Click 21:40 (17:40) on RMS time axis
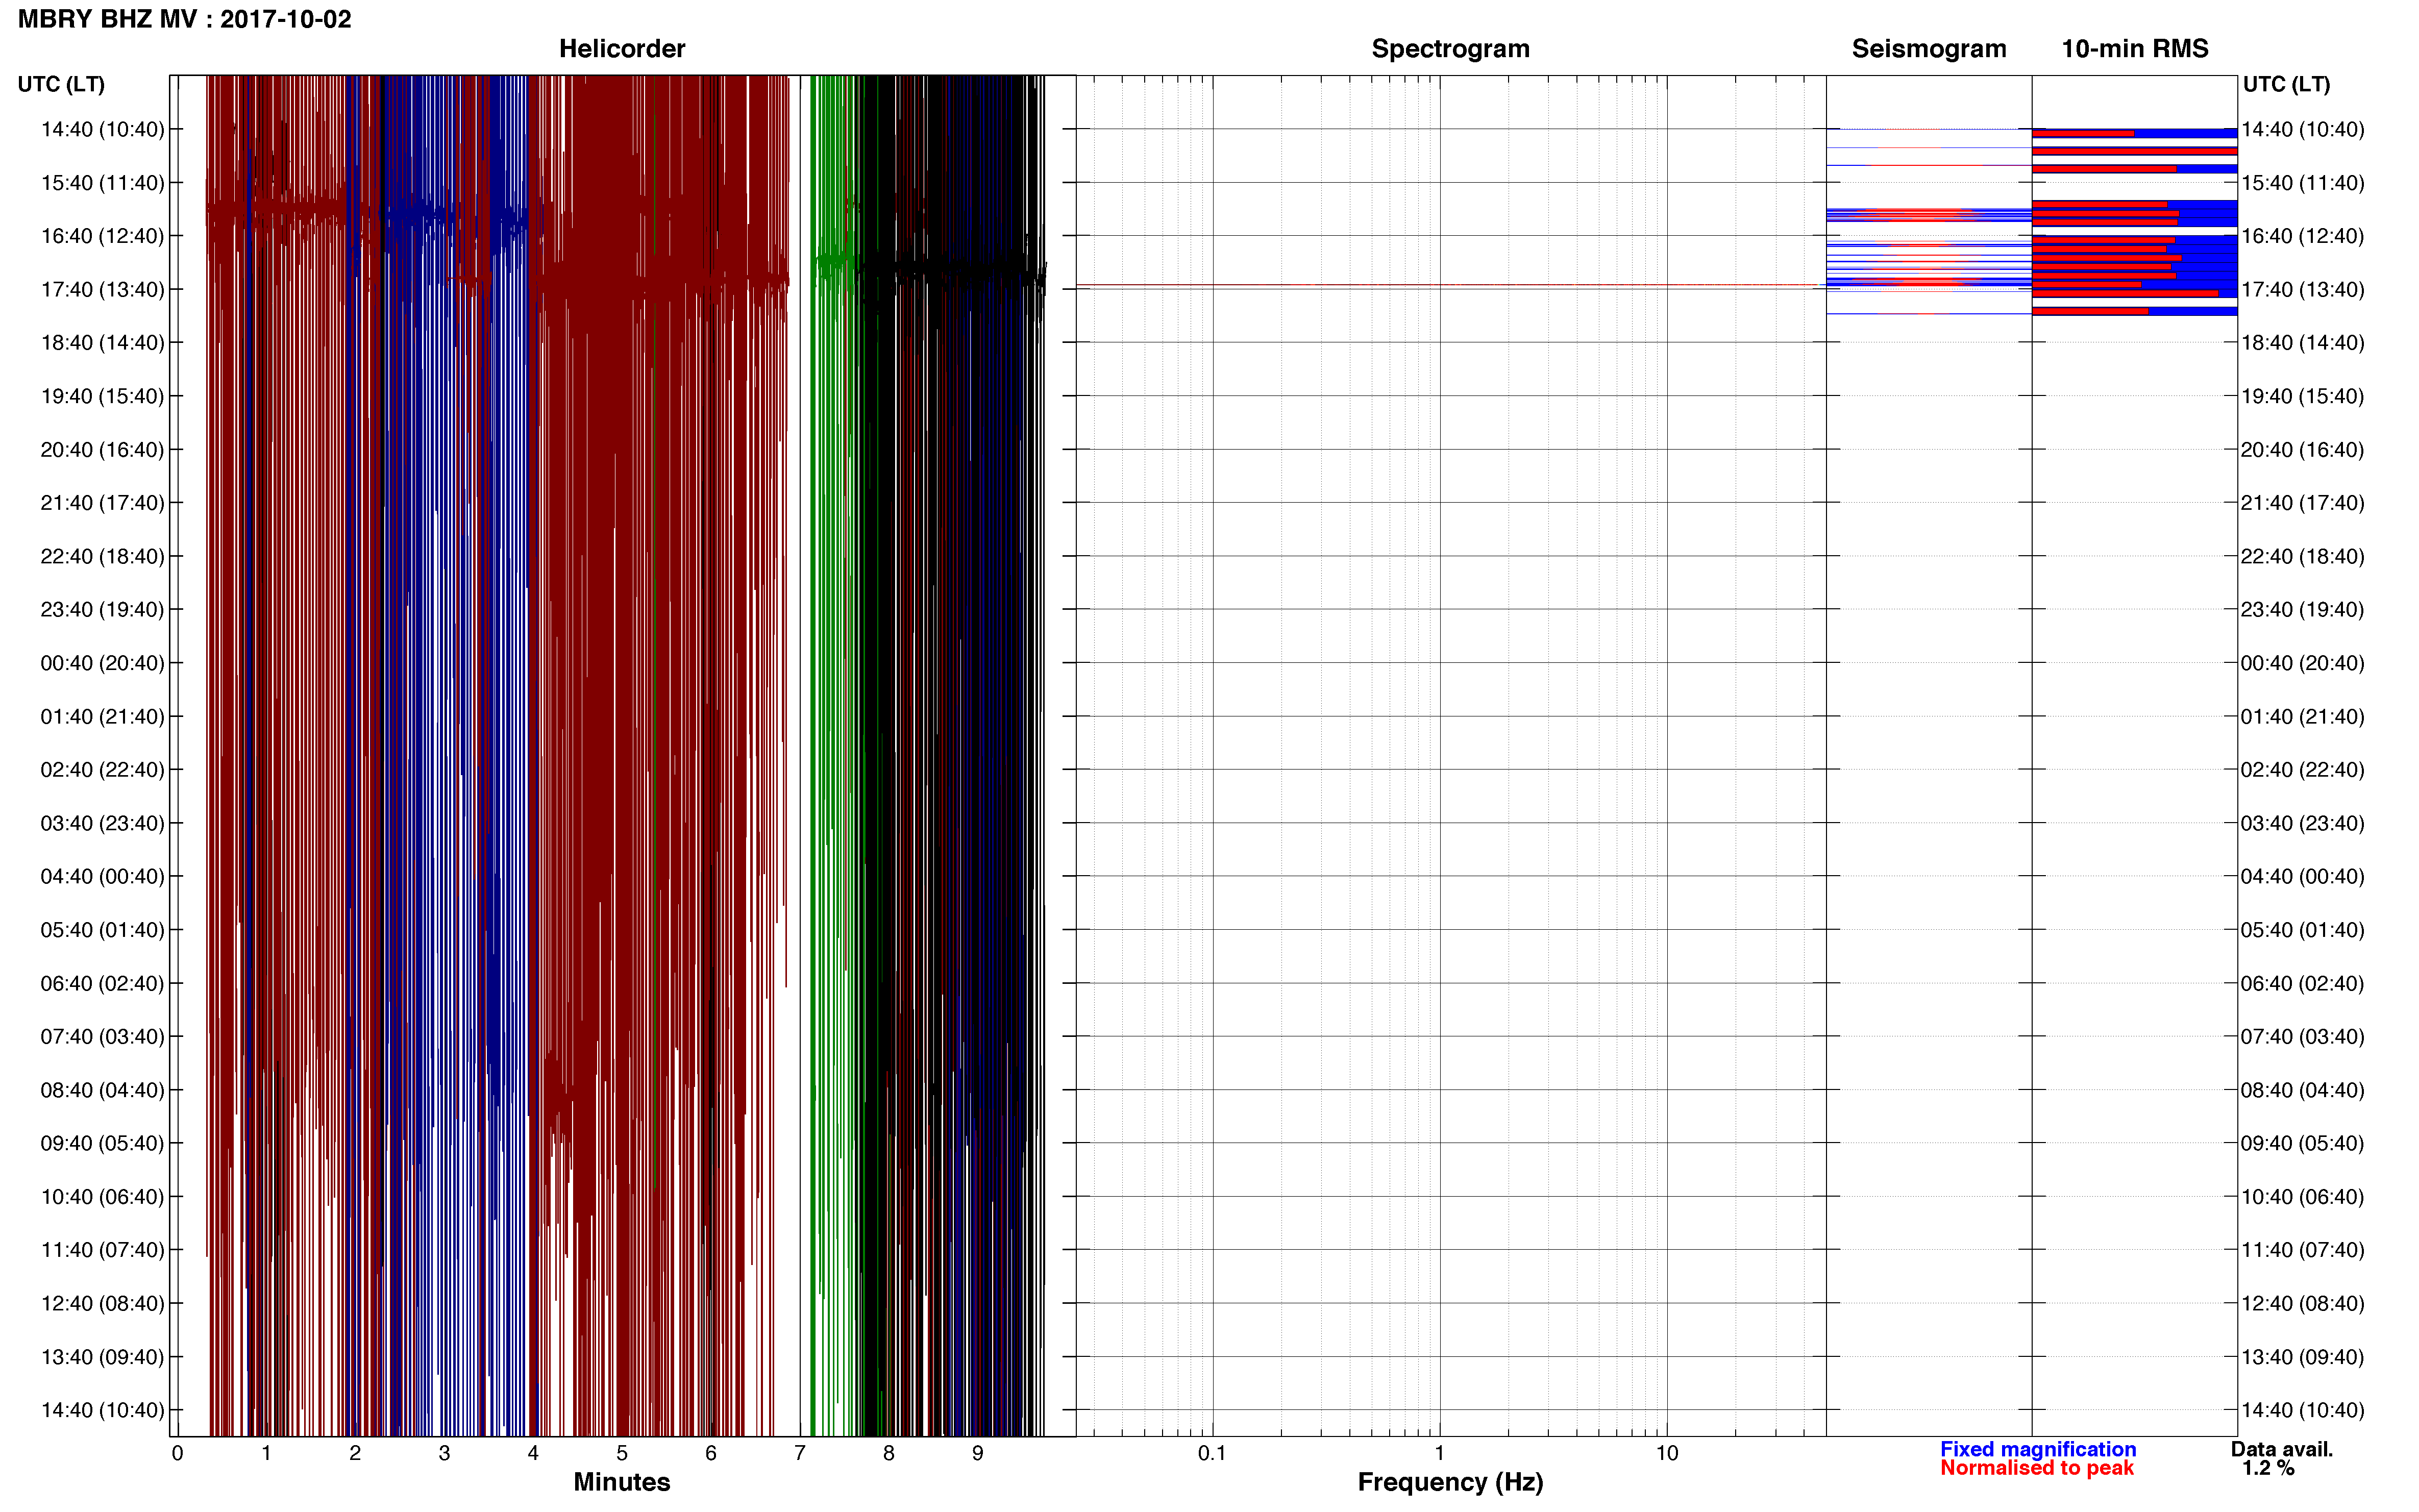Viewport: 2419px width, 1512px height. [2303, 503]
